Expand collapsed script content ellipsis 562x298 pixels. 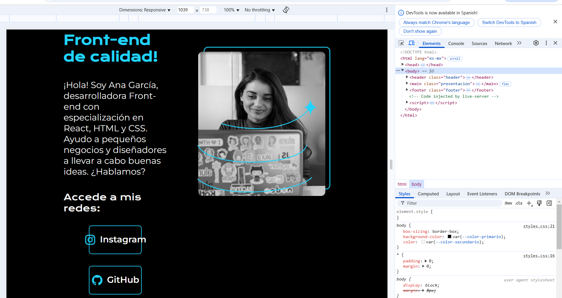(x=432, y=103)
